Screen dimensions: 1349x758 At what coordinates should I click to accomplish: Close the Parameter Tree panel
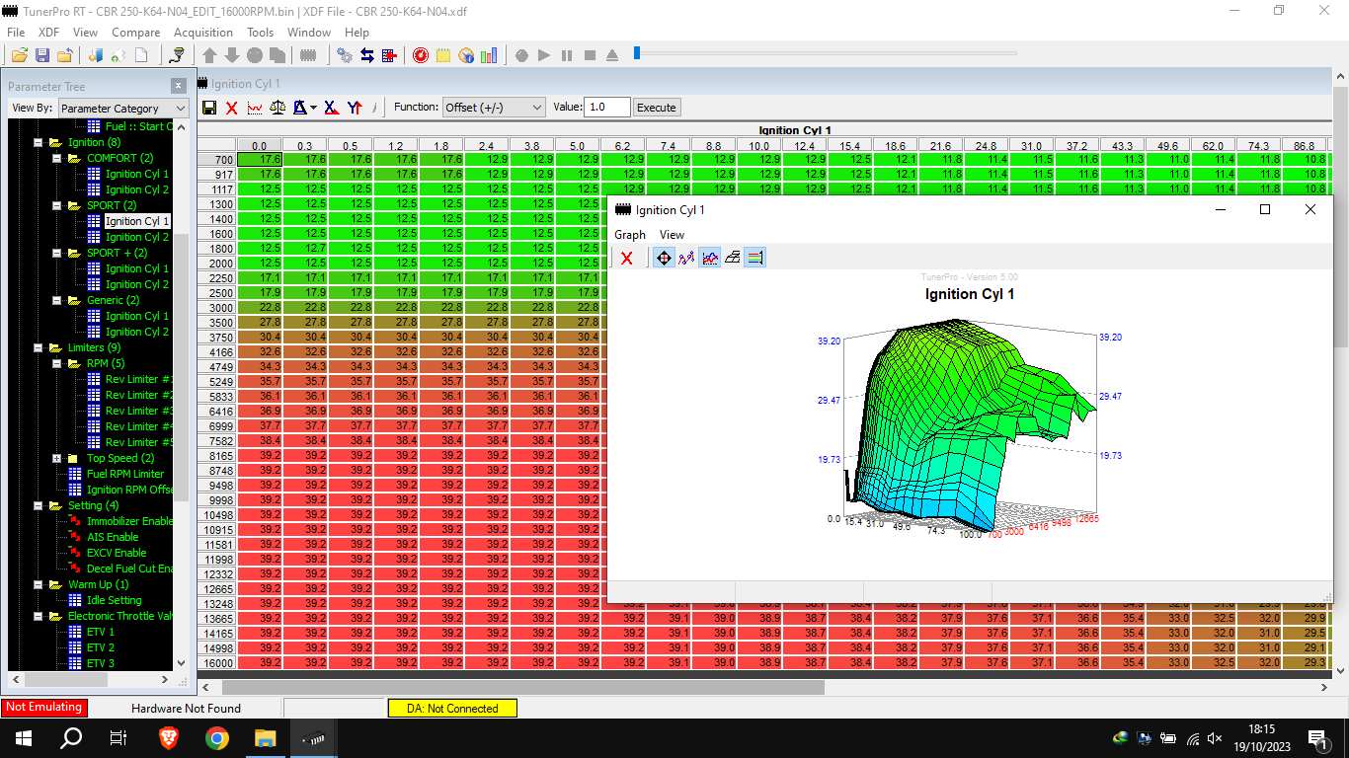178,86
